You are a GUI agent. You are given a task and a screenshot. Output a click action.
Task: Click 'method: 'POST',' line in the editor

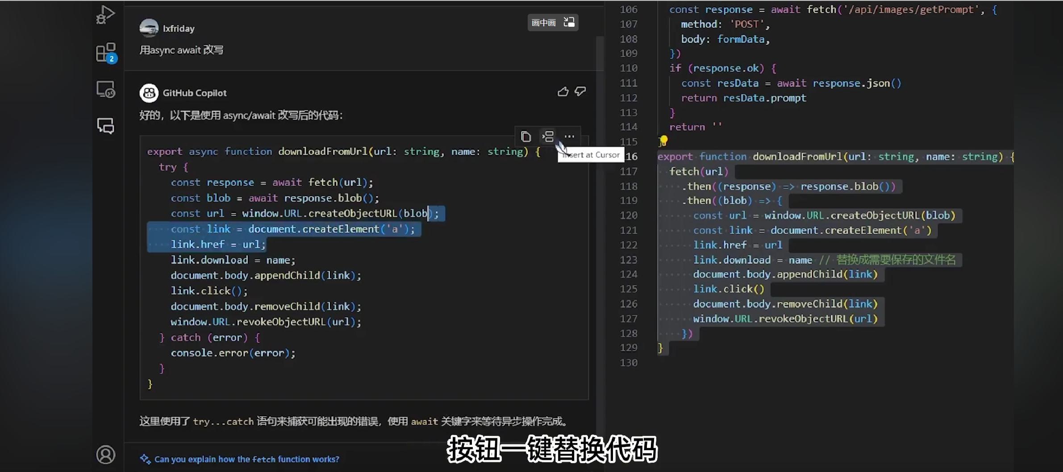pos(725,24)
